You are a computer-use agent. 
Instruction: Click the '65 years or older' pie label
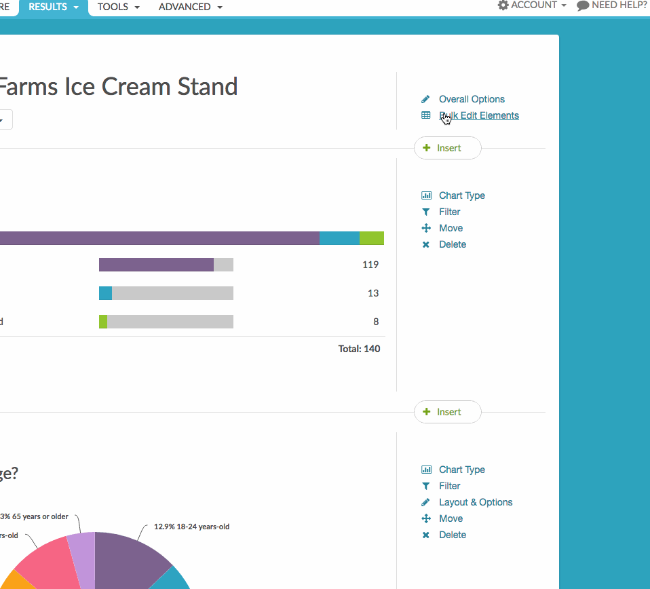(x=35, y=516)
